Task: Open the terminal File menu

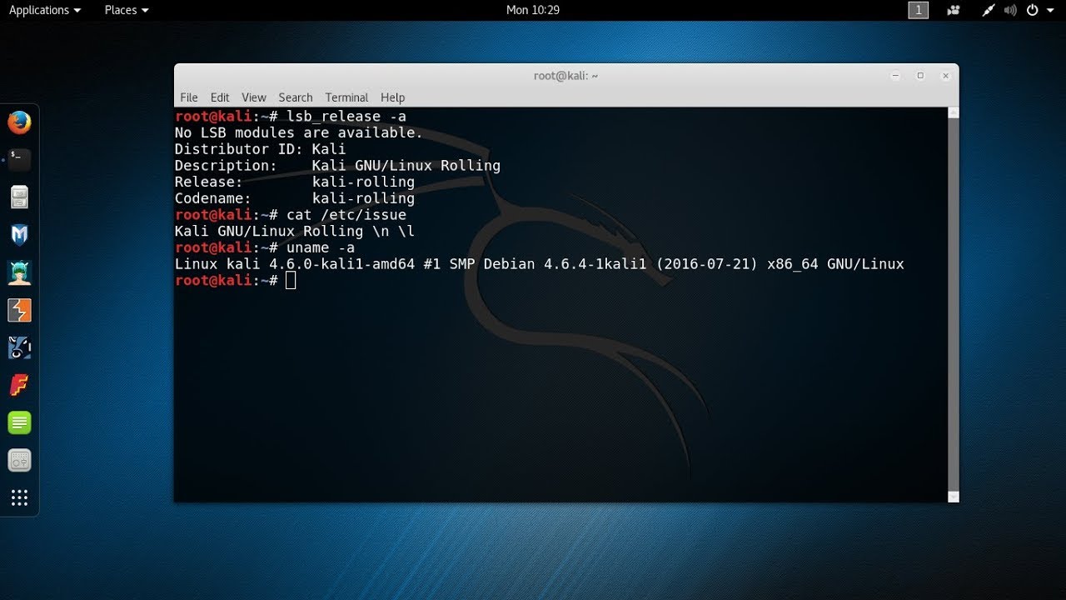Action: 189,97
